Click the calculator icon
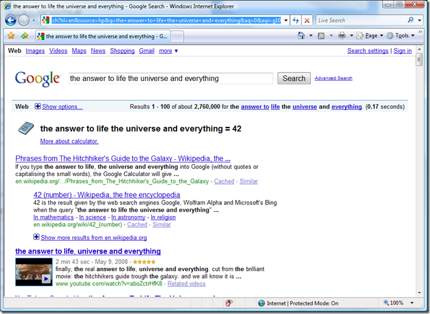This screenshot has width=430, height=314. pyautogui.click(x=26, y=128)
